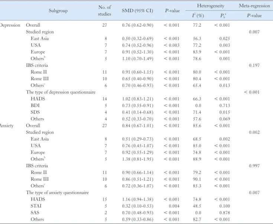This screenshot has height=224, width=273.
Task: Select SMD value '1.38 (0.81-1.95)'
Action: pos(137,159)
